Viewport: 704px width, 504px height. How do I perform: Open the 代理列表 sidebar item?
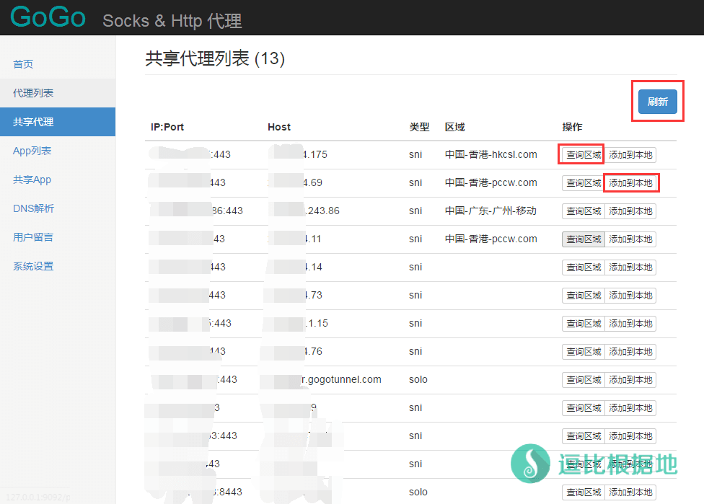click(x=33, y=93)
